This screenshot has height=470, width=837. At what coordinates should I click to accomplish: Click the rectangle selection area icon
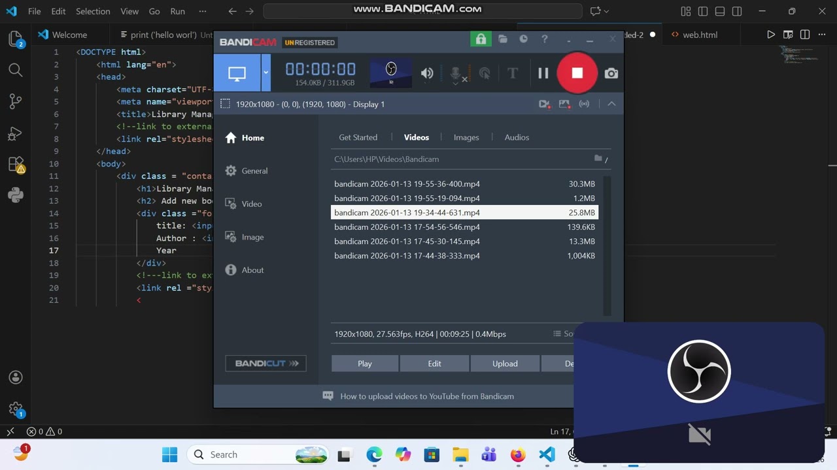tap(225, 104)
